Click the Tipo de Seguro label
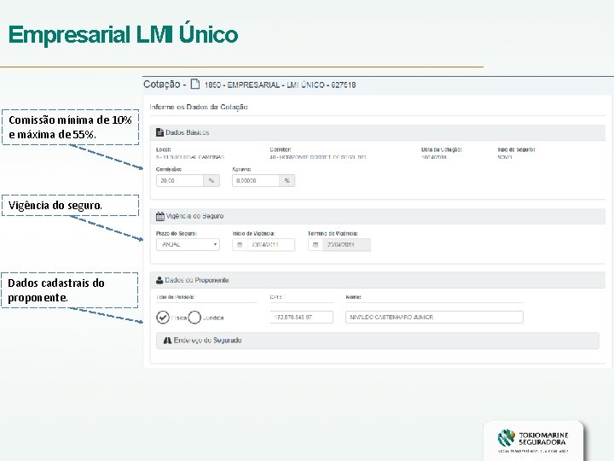This screenshot has height=461, width=614. 516,149
